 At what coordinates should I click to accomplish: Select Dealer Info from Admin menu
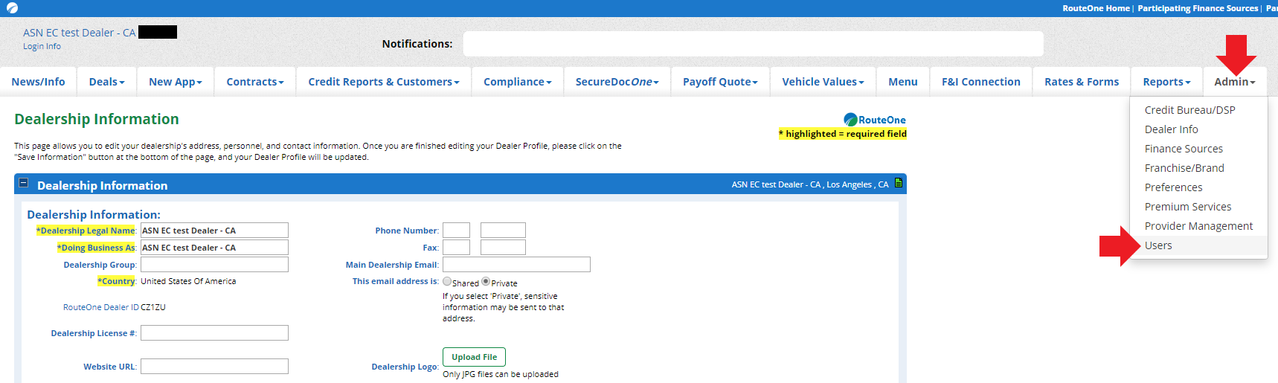(1172, 129)
